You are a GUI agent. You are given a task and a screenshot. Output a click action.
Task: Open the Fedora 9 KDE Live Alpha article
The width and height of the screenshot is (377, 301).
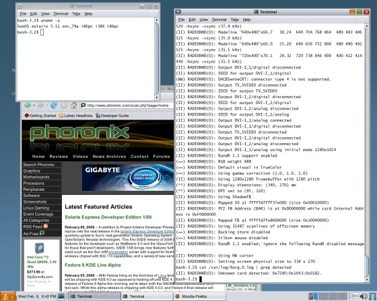[93, 265]
